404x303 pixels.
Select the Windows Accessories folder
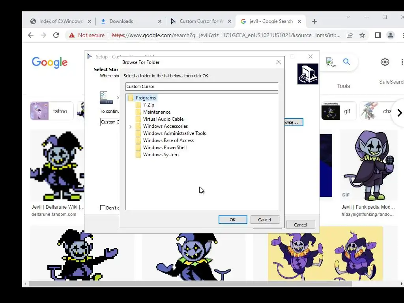(165, 126)
